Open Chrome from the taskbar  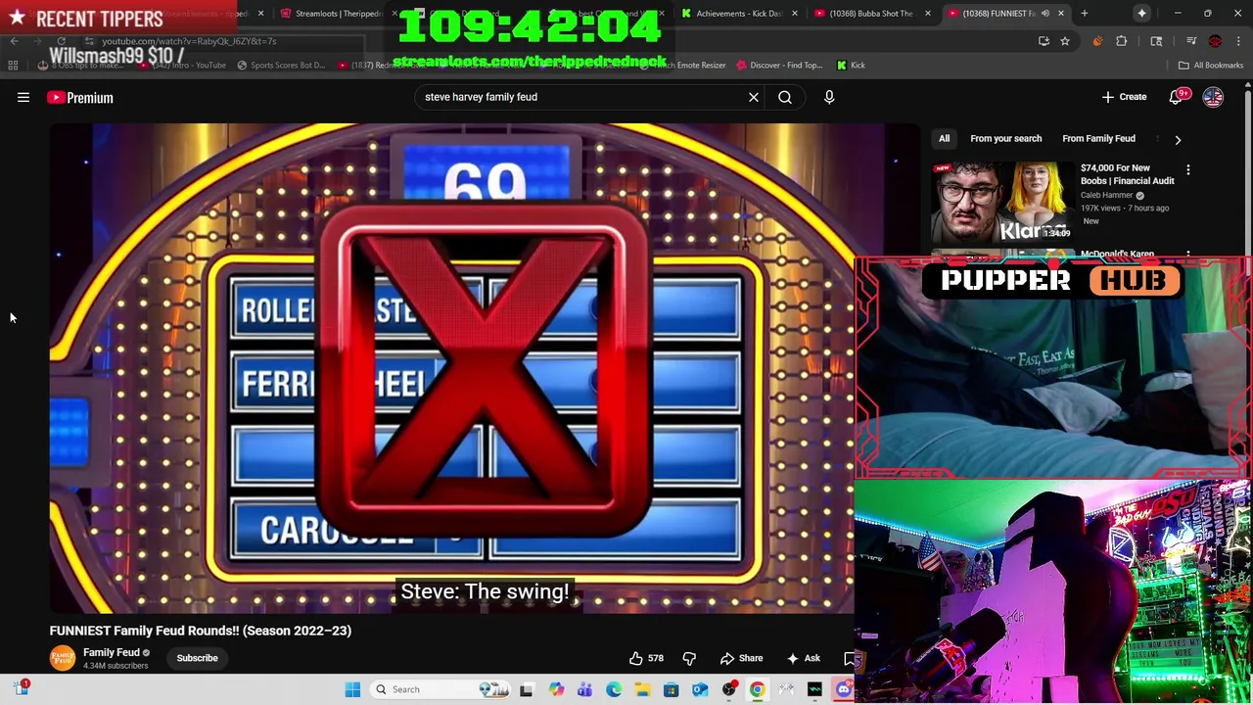(758, 689)
